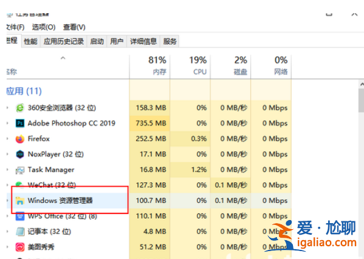Click the 158.3 MB memory value
This screenshot has width=364, height=259.
coord(151,108)
